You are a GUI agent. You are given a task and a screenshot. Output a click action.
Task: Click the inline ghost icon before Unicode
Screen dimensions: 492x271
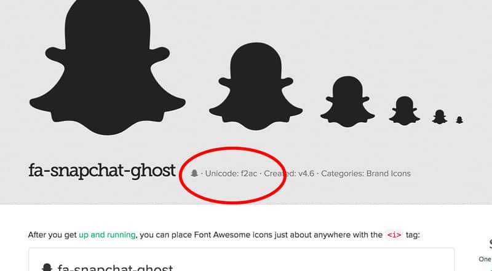[x=194, y=173]
